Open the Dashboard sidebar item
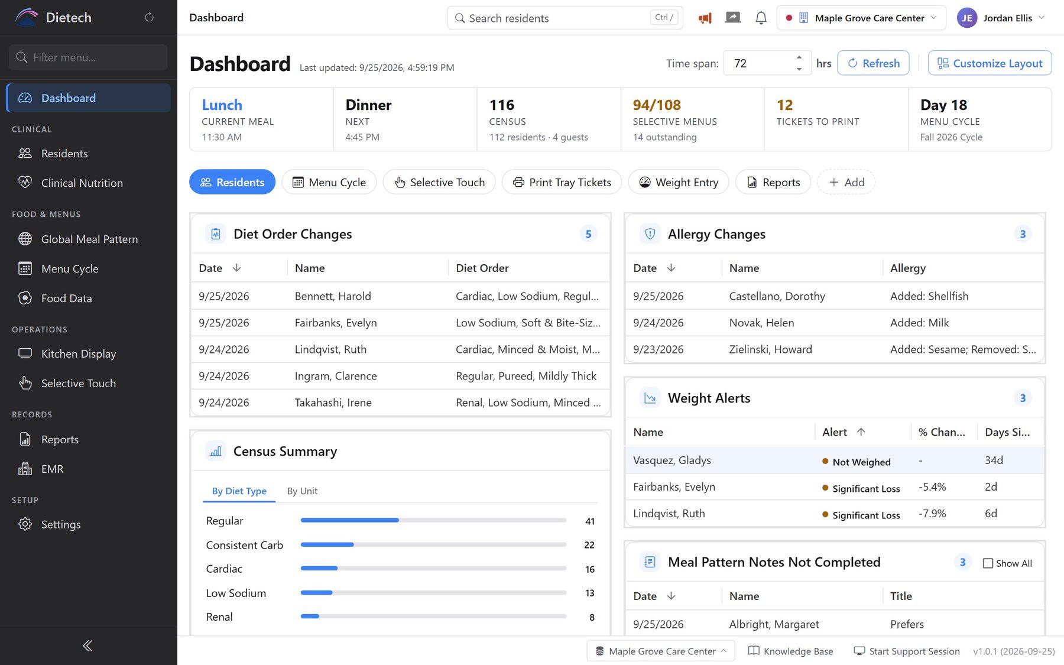1064x665 pixels. click(x=89, y=98)
